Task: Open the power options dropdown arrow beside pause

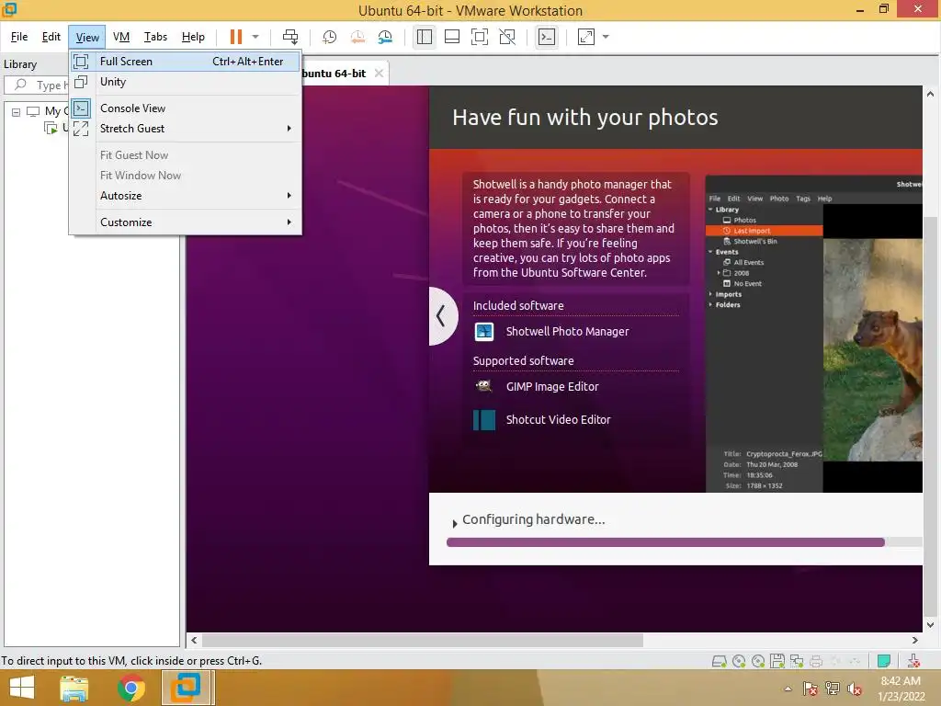Action: [255, 37]
